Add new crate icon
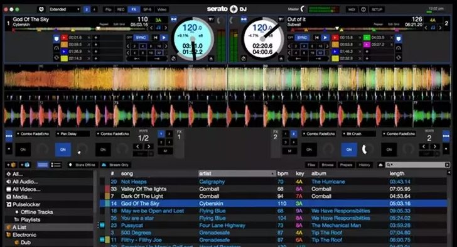457x247 pixels. pyautogui.click(x=11, y=165)
